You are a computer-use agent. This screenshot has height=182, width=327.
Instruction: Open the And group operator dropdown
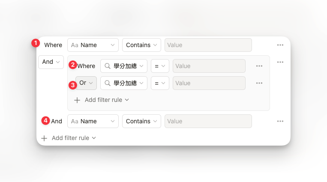point(51,62)
